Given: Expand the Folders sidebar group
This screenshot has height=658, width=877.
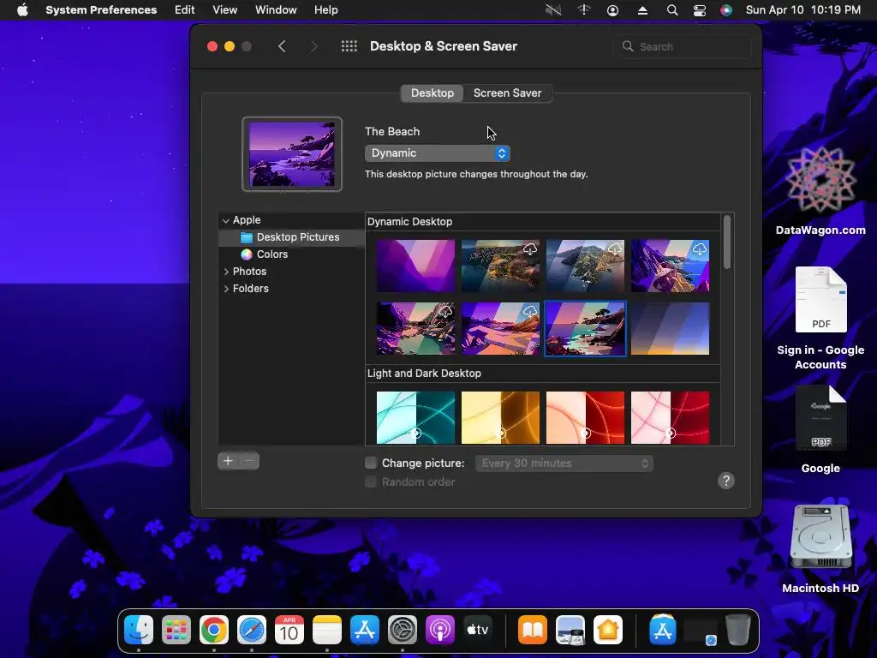Looking at the screenshot, I should (x=226, y=289).
